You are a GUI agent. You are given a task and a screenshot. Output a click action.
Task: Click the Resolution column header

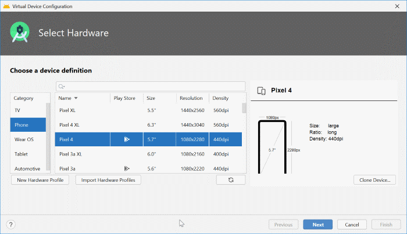click(192, 98)
